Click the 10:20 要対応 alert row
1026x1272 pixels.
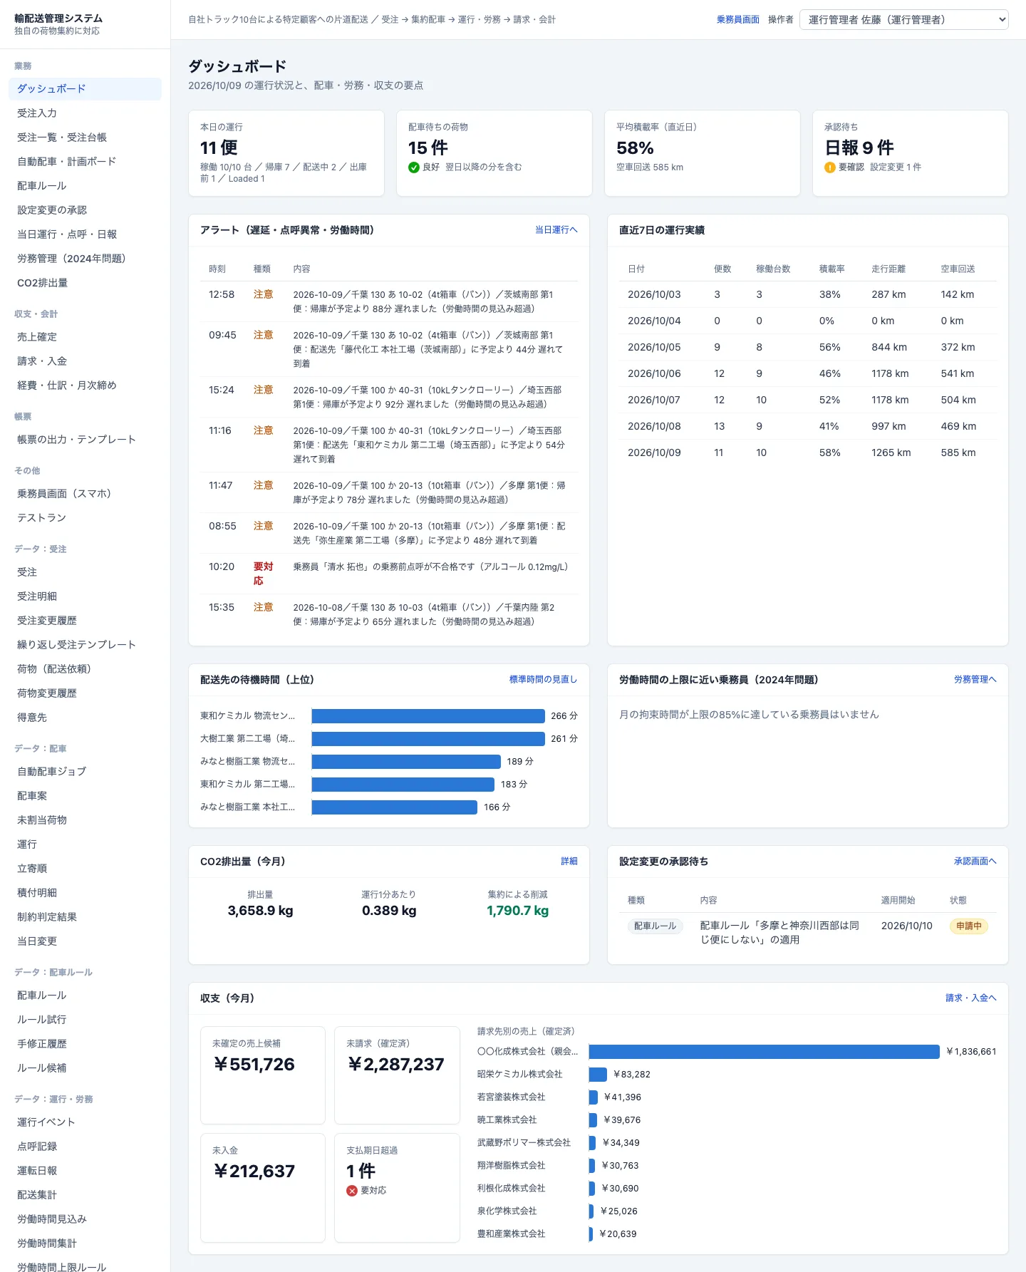pyautogui.click(x=389, y=574)
